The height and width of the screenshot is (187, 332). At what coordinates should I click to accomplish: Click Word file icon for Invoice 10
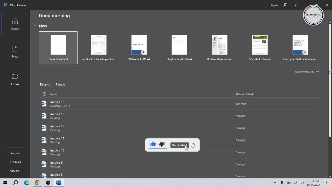point(44,152)
